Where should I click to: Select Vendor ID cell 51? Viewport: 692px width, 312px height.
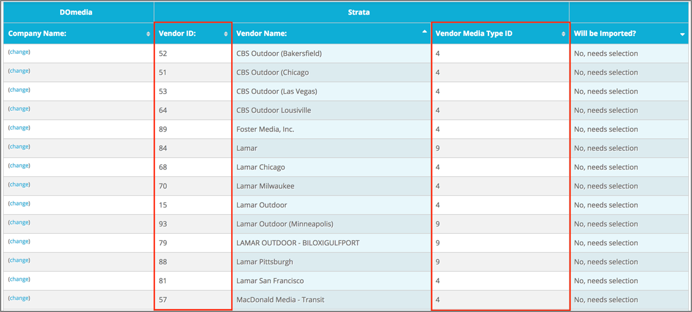pyautogui.click(x=193, y=73)
